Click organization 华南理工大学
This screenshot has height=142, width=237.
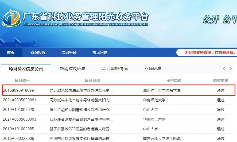[x=154, y=119]
